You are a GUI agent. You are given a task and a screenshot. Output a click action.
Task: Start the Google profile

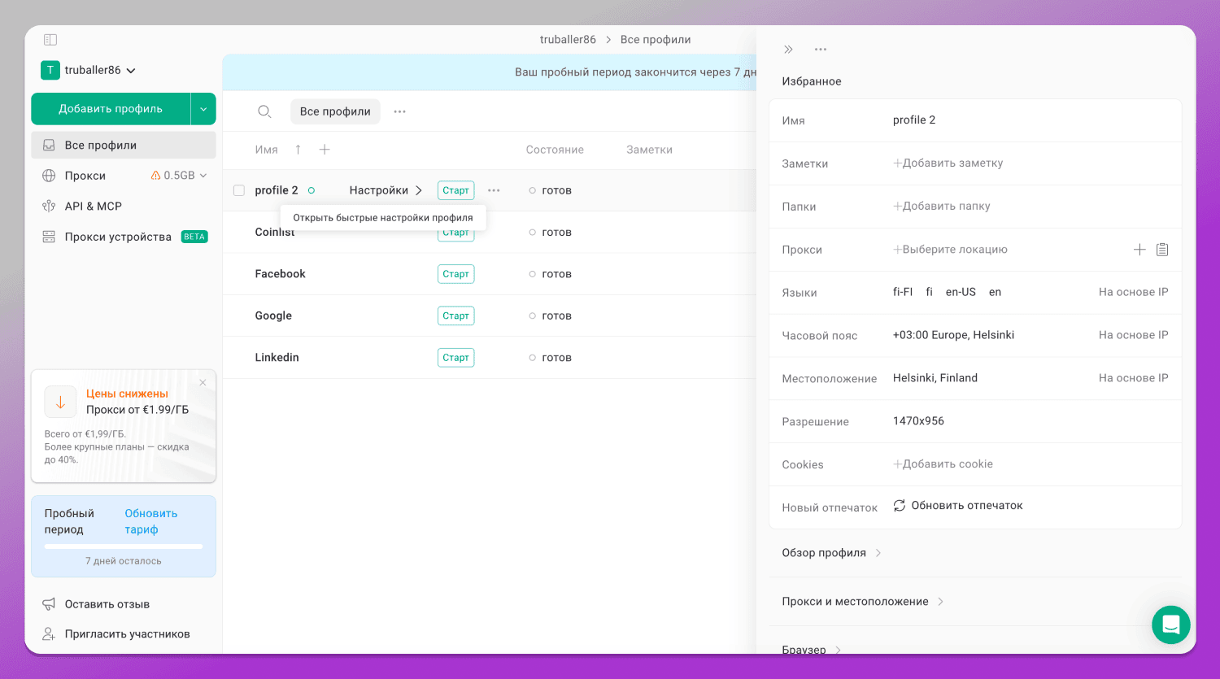[x=455, y=316]
